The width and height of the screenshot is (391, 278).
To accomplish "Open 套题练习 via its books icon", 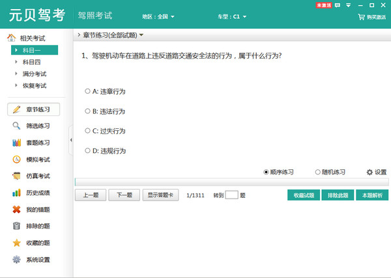I will pos(16,143).
